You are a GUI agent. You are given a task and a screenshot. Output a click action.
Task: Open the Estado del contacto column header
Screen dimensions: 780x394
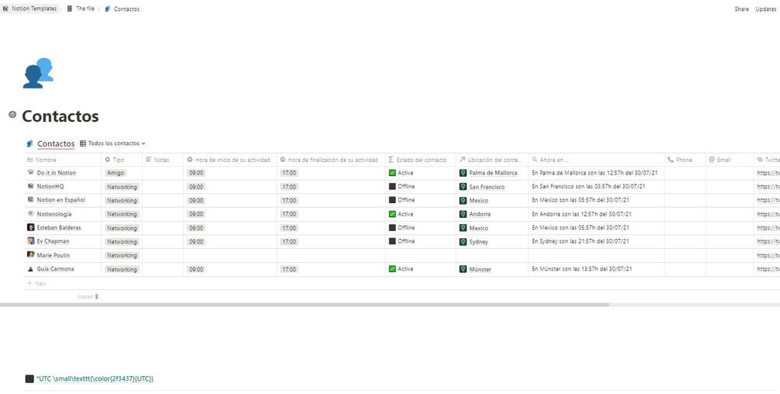[421, 160]
